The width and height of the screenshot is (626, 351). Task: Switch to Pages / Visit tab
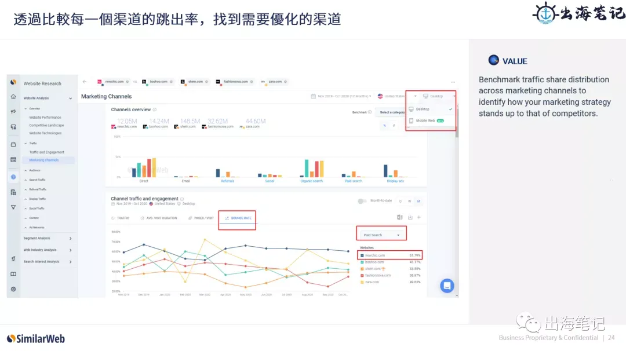point(201,218)
